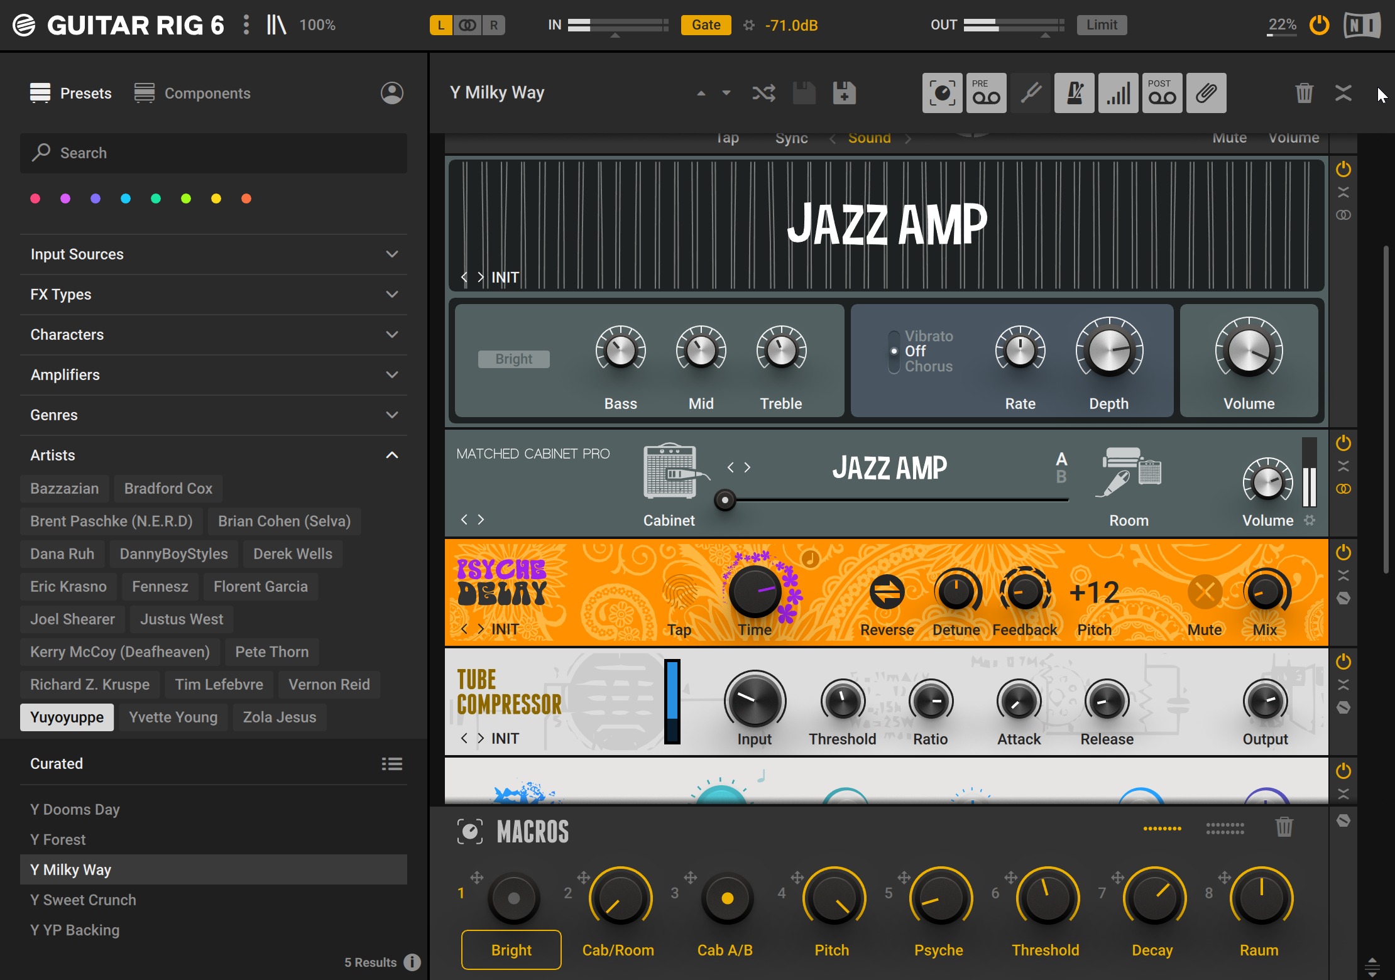
Task: Select the Yuyoyuppe artist tag
Action: tap(67, 717)
